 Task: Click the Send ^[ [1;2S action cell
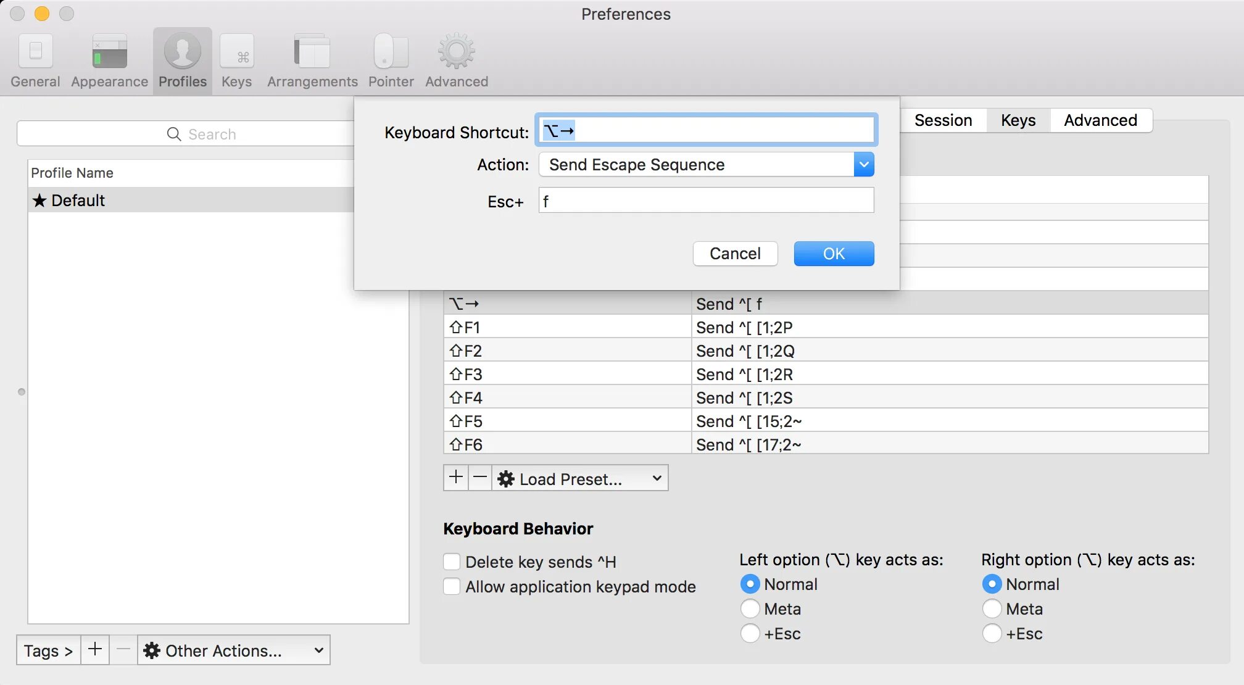pyautogui.click(x=950, y=397)
